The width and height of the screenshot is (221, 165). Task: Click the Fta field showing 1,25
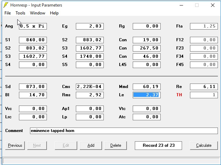[204, 26]
